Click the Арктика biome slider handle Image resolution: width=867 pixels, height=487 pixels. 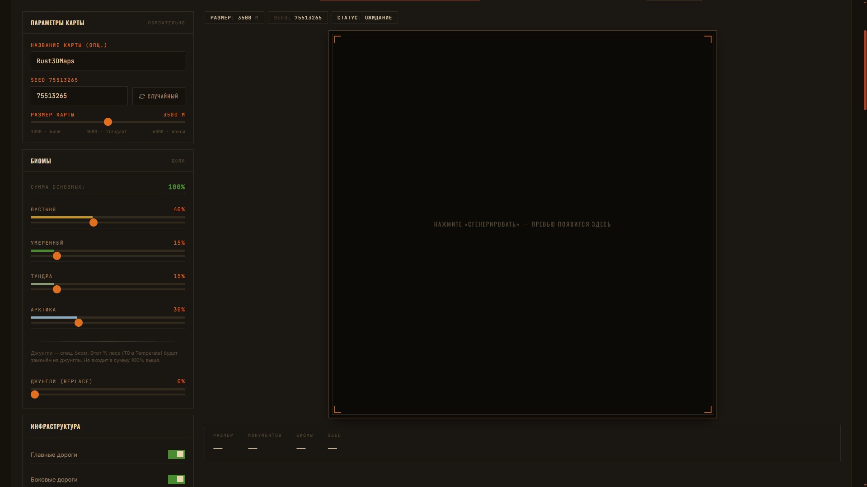coord(79,323)
